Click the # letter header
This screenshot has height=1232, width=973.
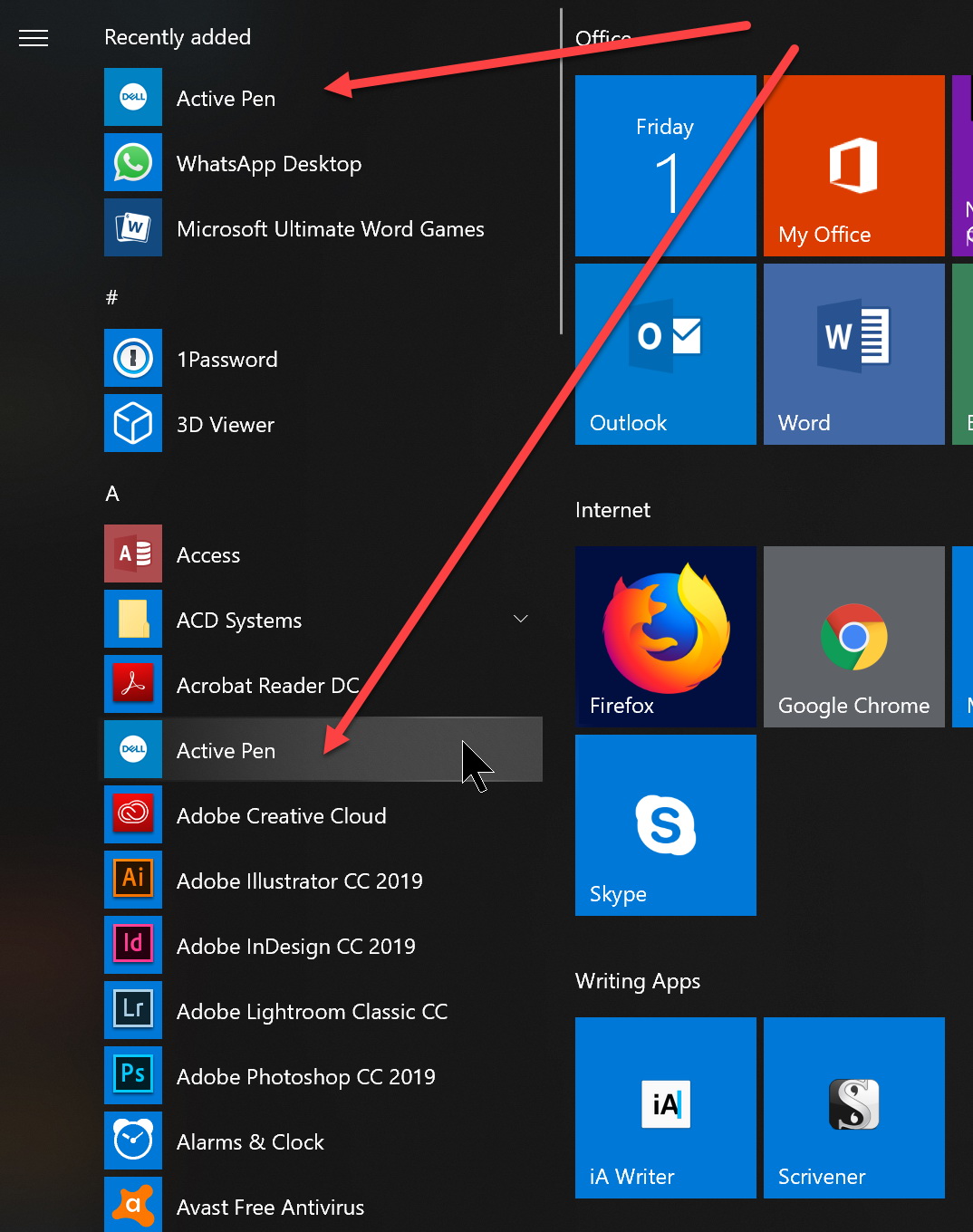click(111, 297)
